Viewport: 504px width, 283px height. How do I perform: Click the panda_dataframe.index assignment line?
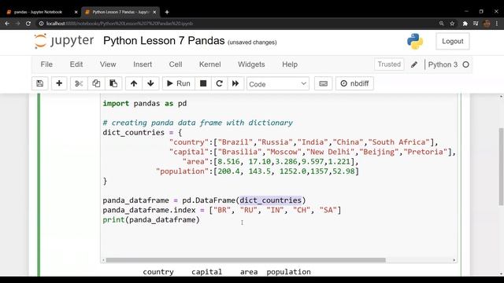222,210
